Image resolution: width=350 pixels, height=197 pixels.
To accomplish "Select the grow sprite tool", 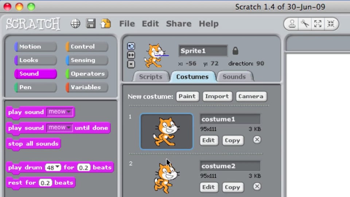I will click(318, 24).
